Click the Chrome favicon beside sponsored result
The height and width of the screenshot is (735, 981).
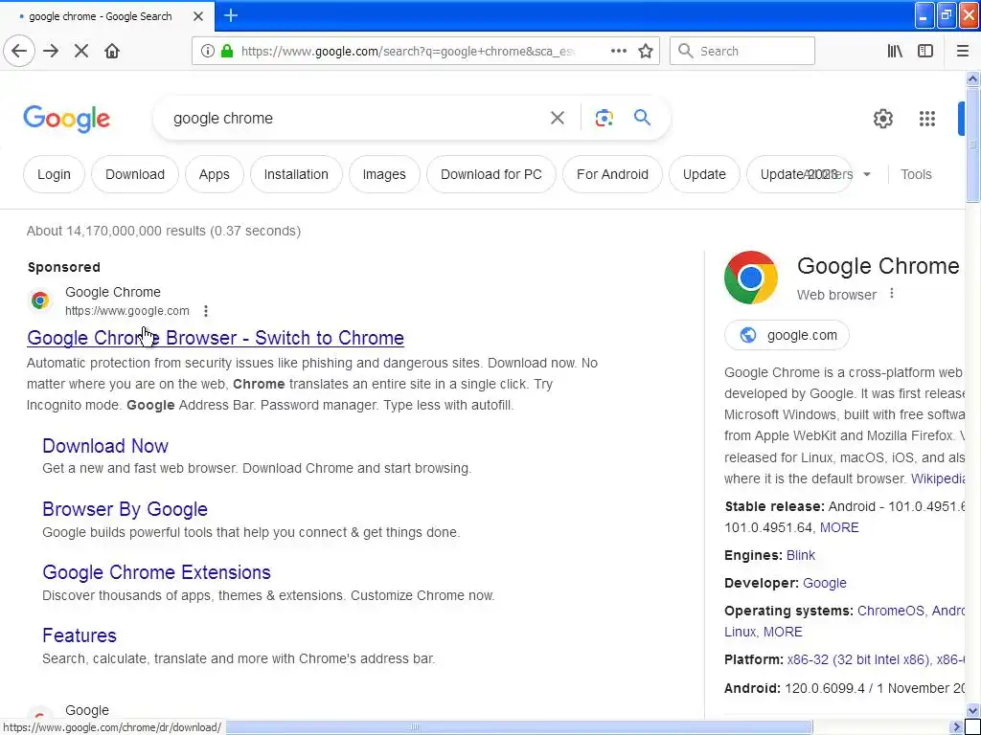[x=40, y=301]
